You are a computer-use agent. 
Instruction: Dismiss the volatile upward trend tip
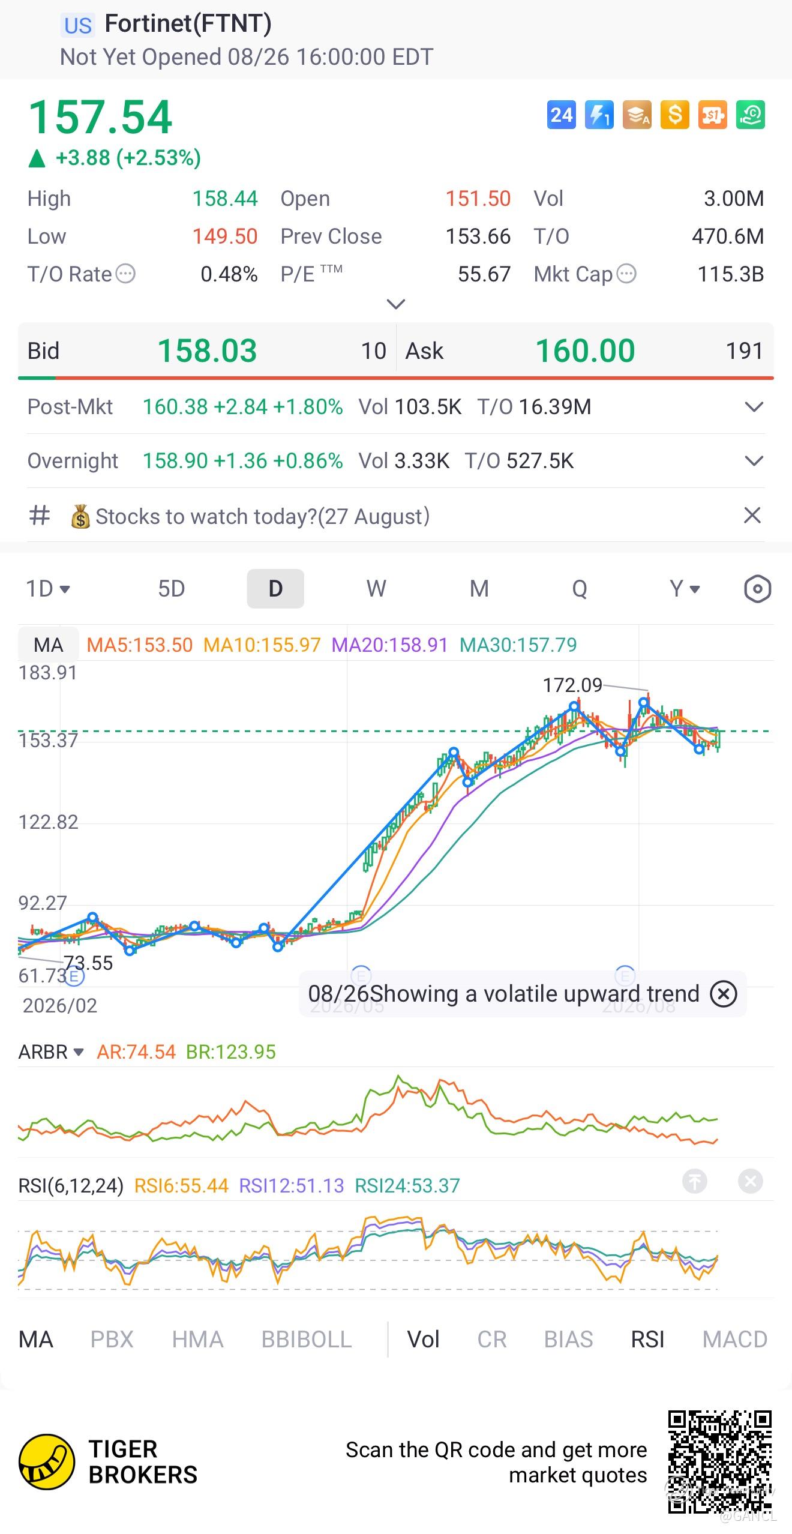click(723, 994)
